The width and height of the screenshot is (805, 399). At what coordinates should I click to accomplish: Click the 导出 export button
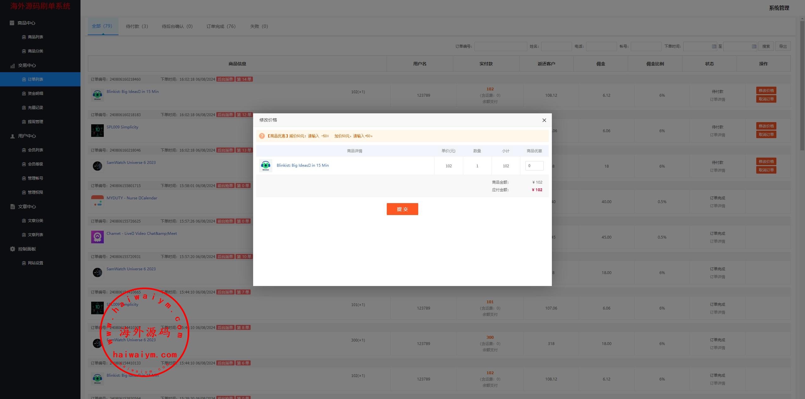point(782,46)
